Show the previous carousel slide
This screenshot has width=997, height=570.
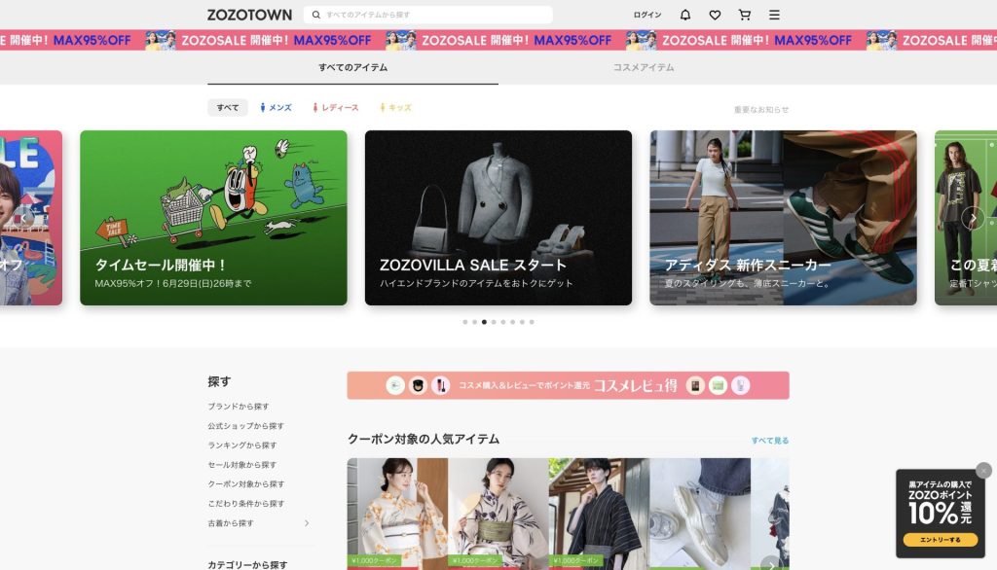23,218
